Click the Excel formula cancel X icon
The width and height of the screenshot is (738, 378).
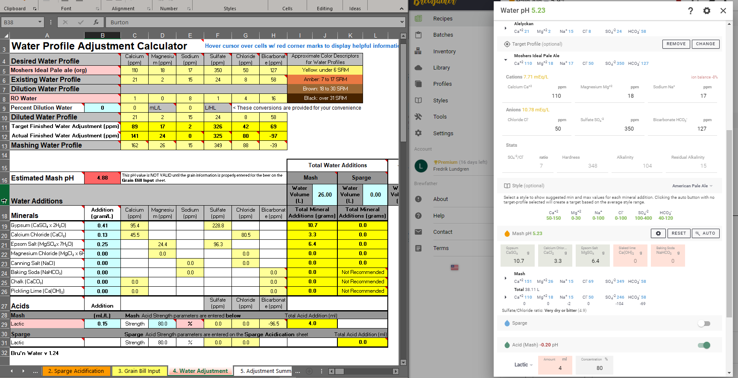(65, 22)
